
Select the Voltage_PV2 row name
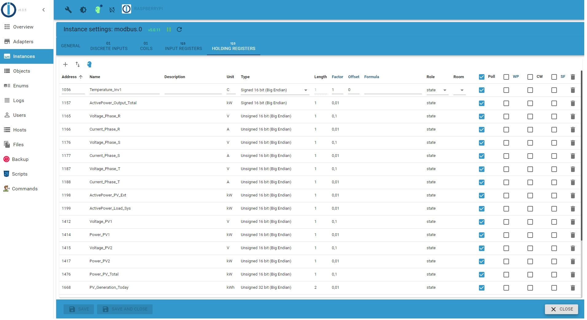pos(101,248)
